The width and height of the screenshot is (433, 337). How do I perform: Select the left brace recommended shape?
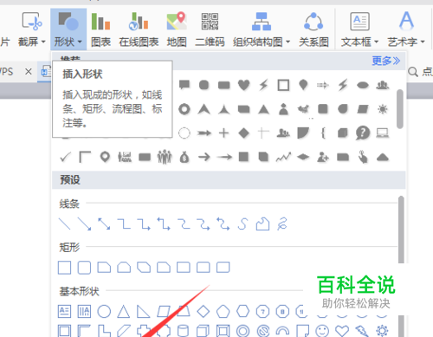click(323, 133)
